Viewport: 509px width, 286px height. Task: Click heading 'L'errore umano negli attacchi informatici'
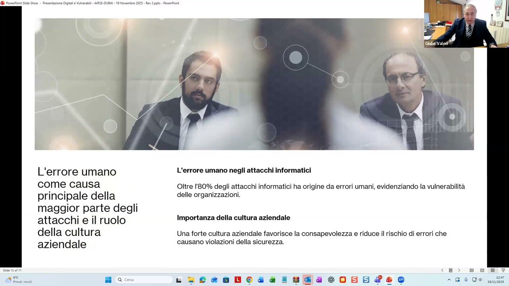click(x=244, y=170)
